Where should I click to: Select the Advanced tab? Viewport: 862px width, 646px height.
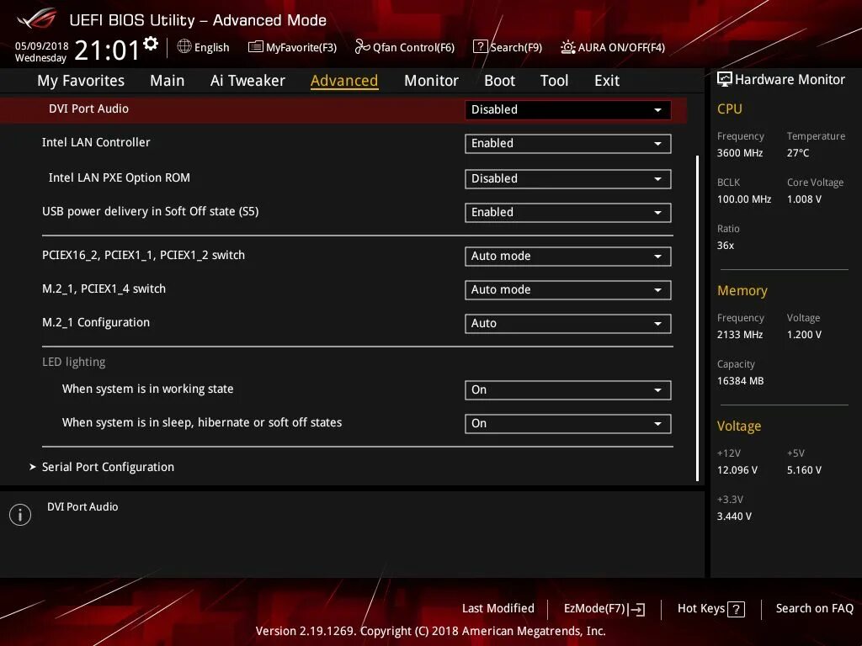click(x=344, y=81)
